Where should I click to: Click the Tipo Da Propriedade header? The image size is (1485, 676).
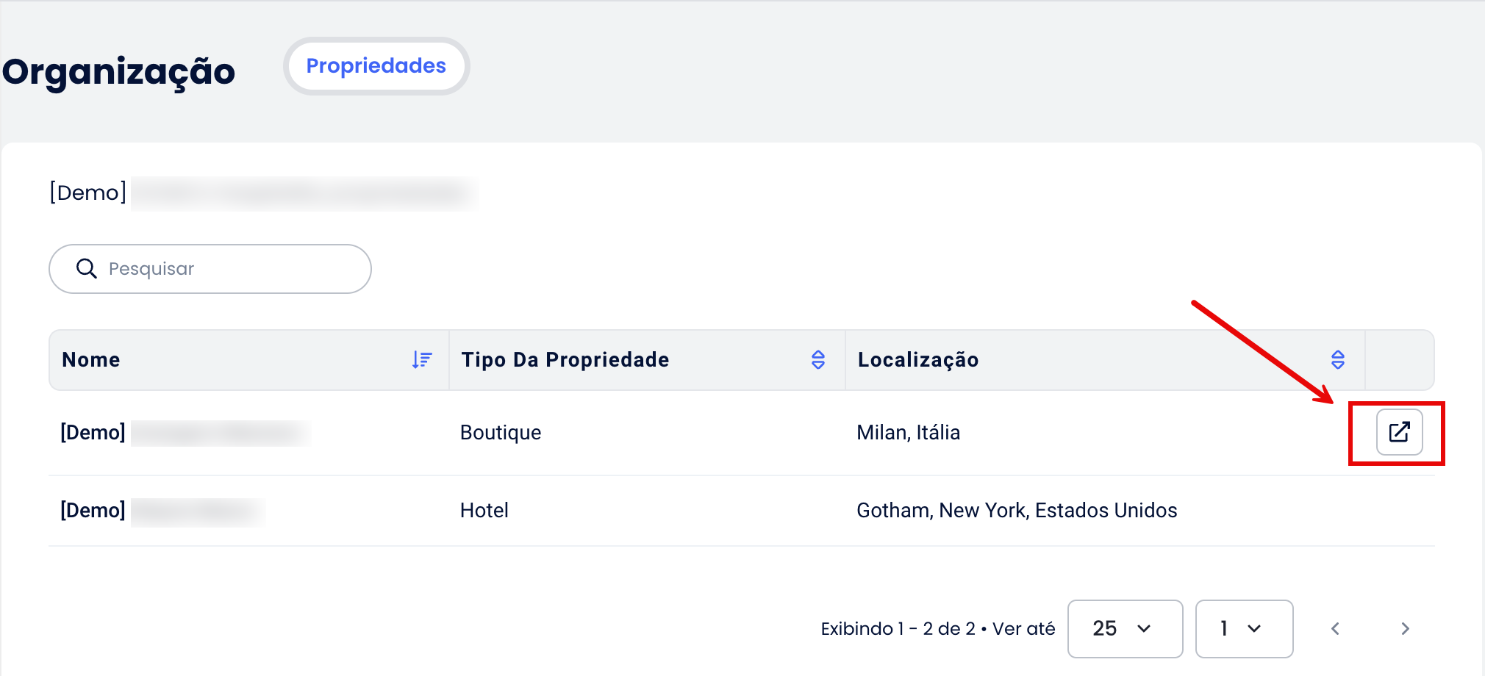pos(565,359)
